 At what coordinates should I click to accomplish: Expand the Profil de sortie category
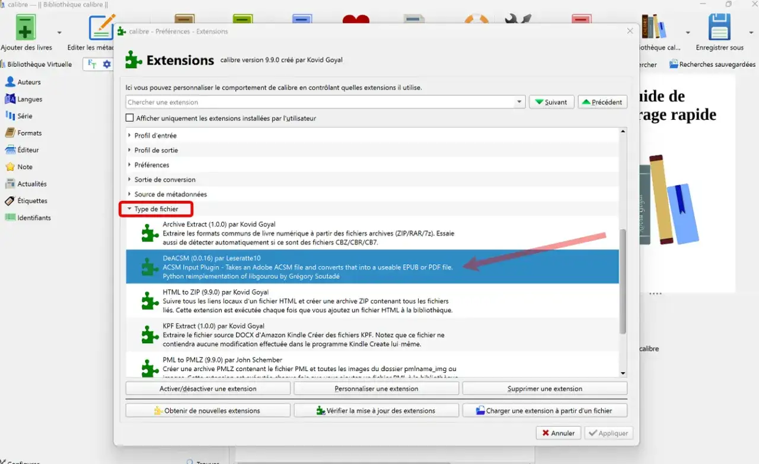(x=130, y=150)
